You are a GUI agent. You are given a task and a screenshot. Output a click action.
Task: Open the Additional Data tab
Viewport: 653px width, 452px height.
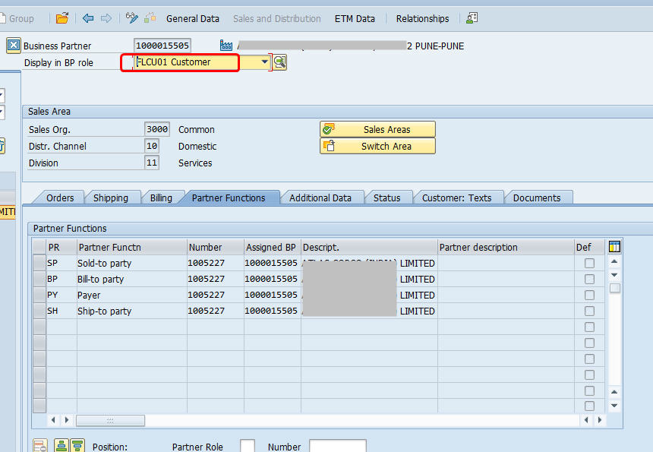point(320,198)
